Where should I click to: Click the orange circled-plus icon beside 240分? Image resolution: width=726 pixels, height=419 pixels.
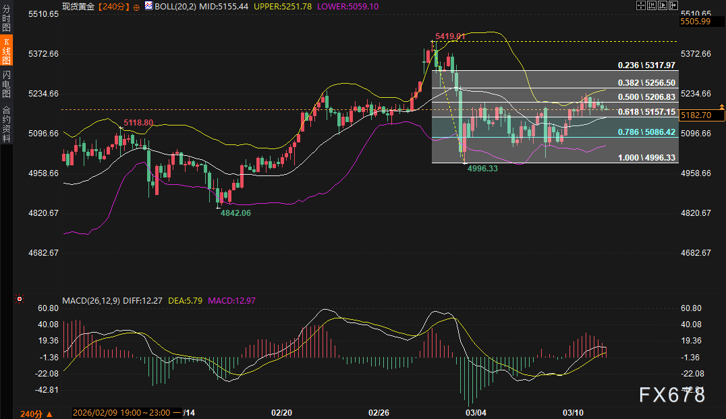[136, 7]
